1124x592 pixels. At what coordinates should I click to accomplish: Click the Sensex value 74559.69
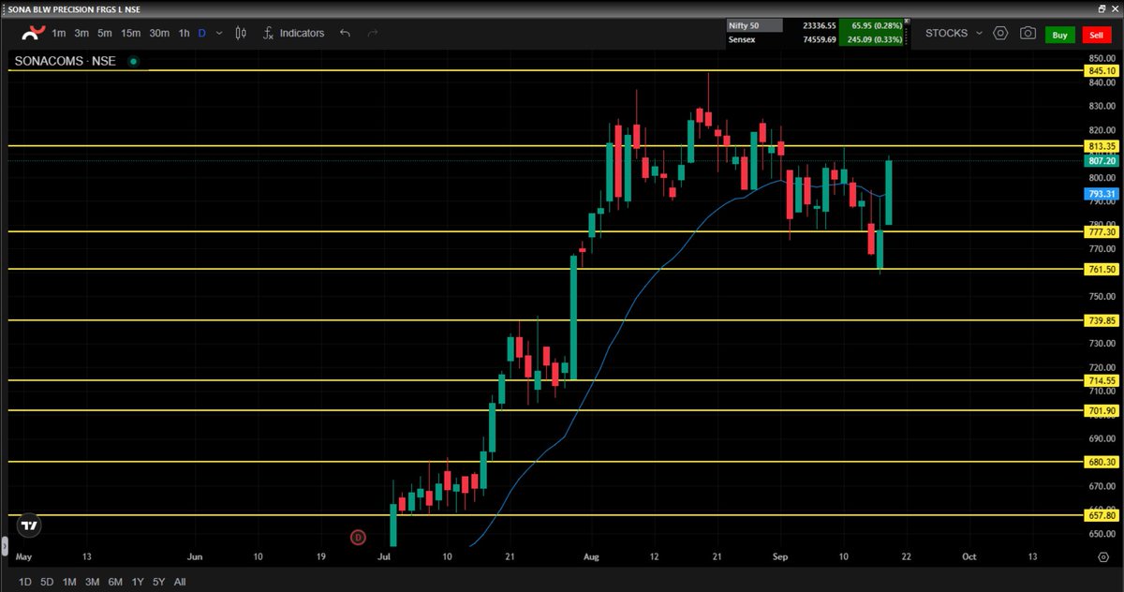tap(818, 41)
